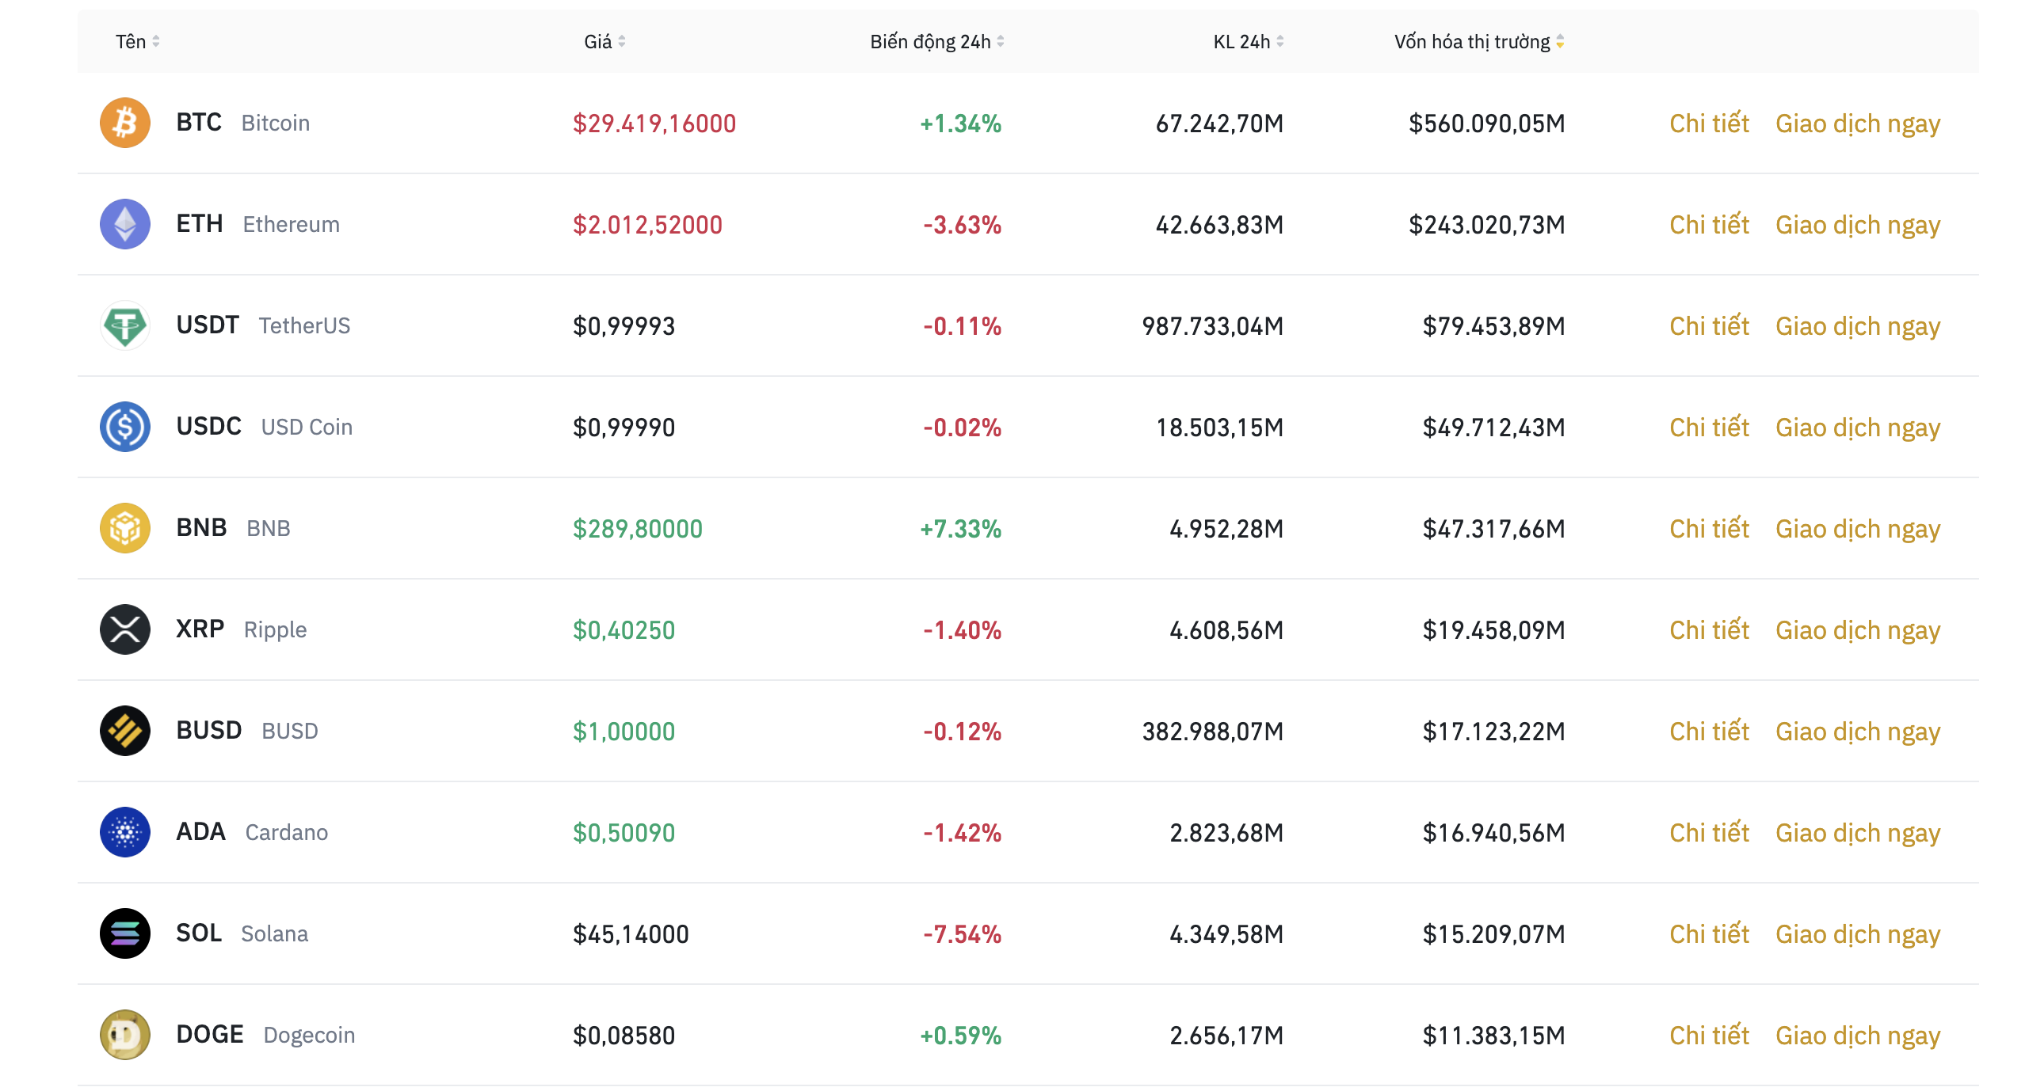Image resolution: width=2025 pixels, height=1091 pixels.
Task: Click Giao dịch ngay for BNB
Action: 1858,530
